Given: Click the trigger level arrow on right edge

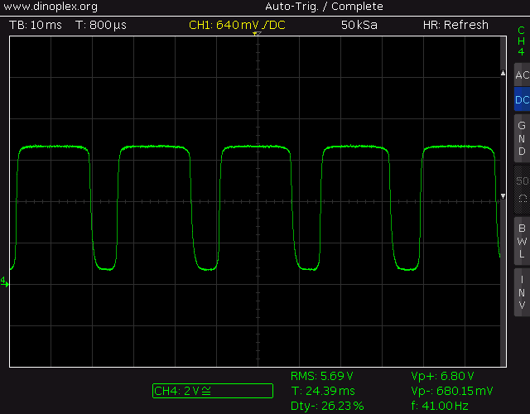Looking at the screenshot, I should 502,196.
